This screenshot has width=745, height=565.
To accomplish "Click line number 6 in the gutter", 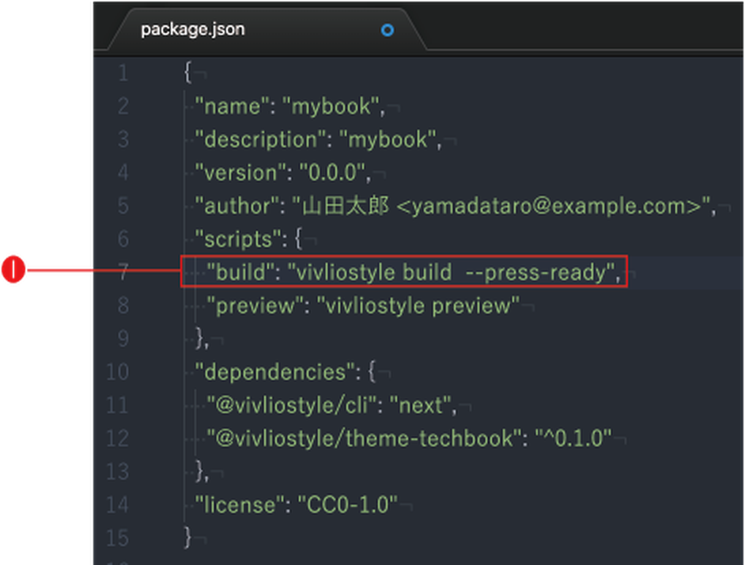I will [x=123, y=239].
